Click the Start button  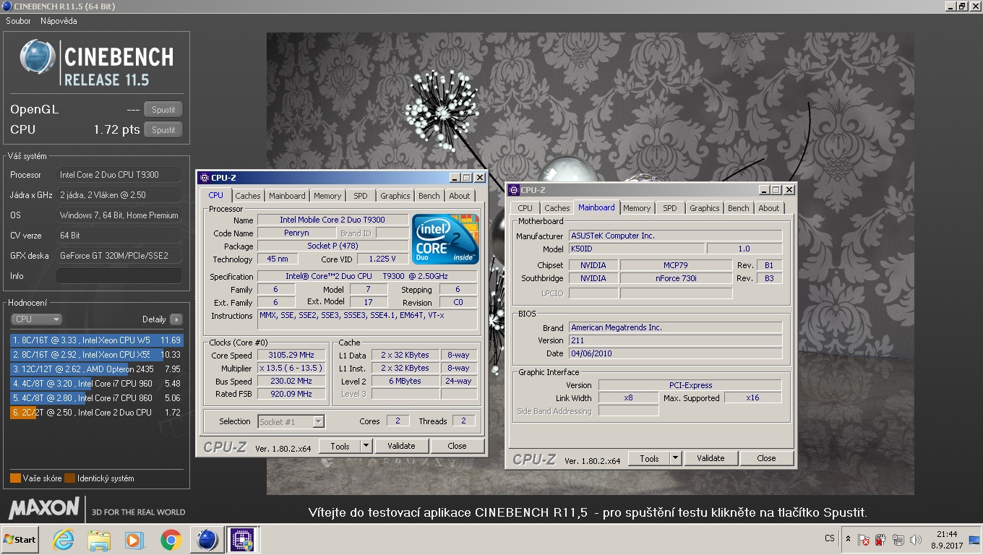point(20,540)
